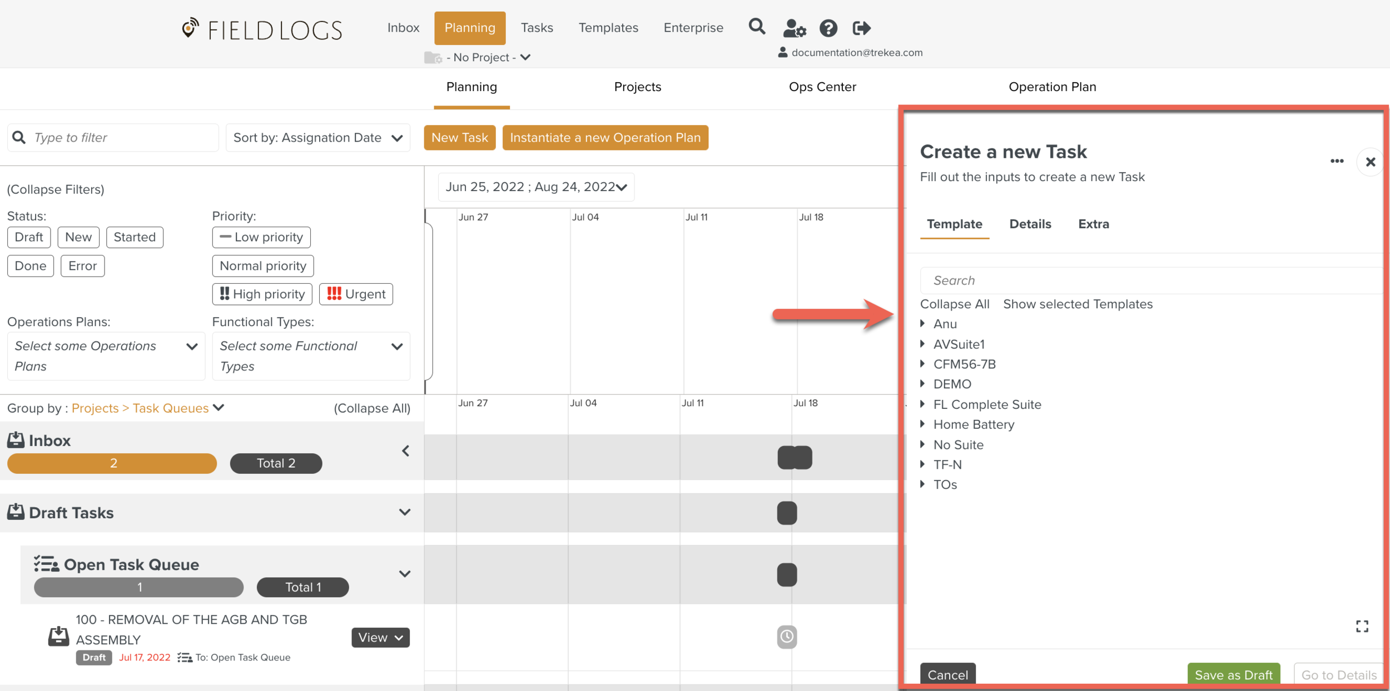The width and height of the screenshot is (1390, 691).
Task: Click the Inbox queue tray icon
Action: (16, 440)
